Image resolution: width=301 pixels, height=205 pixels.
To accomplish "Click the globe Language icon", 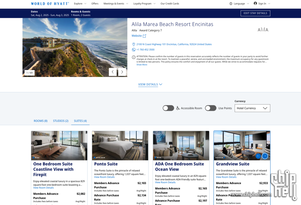I will point(231,4).
